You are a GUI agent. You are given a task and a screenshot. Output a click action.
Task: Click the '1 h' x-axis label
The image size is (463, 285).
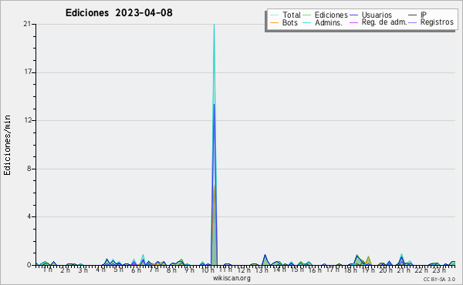tap(47, 270)
